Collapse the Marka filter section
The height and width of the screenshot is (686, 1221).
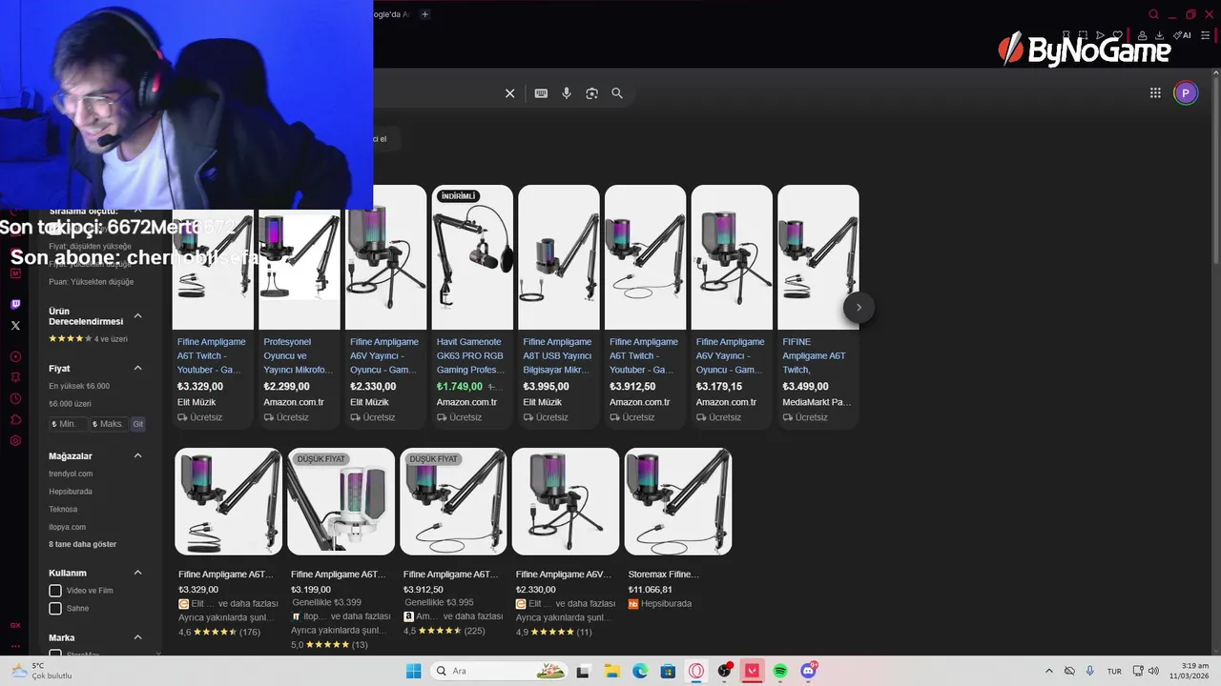click(x=137, y=637)
